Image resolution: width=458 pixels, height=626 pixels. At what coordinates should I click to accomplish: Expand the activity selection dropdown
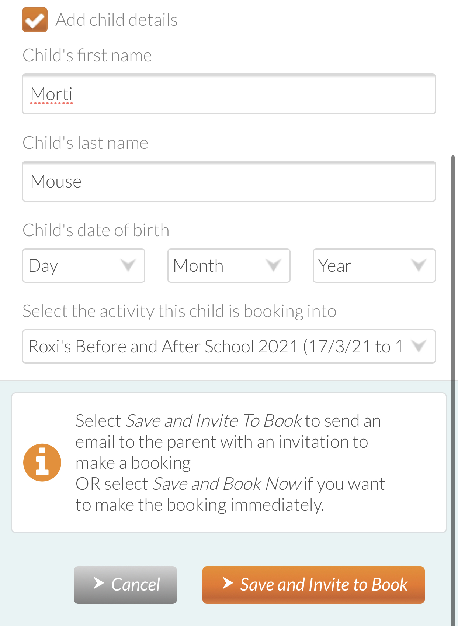(x=229, y=347)
